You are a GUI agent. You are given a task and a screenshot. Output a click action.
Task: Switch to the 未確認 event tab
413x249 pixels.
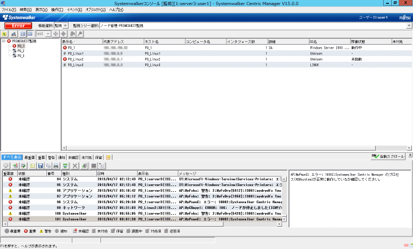click(73, 157)
